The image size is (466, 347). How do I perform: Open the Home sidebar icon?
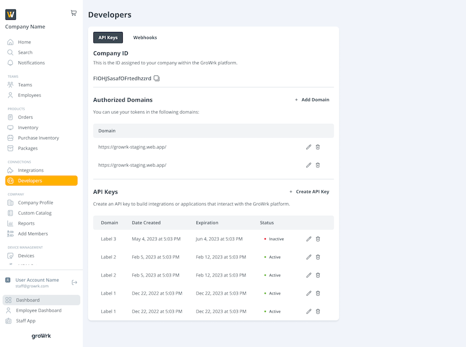pyautogui.click(x=10, y=42)
